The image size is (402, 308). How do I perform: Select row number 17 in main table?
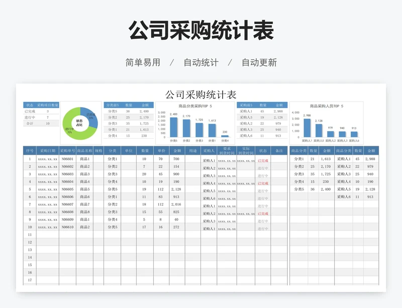[30, 280]
